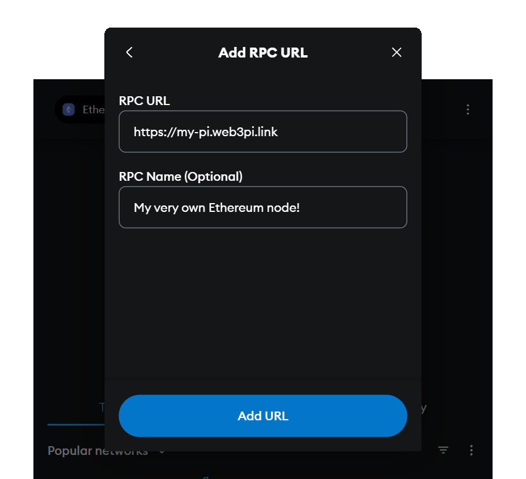Open the three-dot menu beside the filter icon

click(471, 450)
